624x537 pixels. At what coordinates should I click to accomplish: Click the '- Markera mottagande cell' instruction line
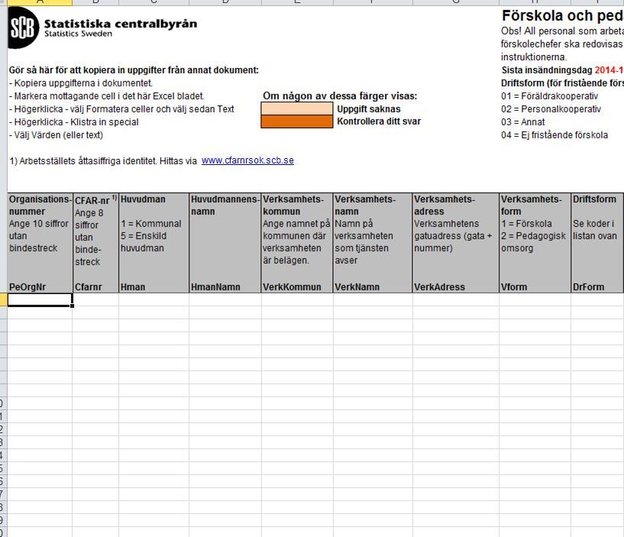(107, 96)
